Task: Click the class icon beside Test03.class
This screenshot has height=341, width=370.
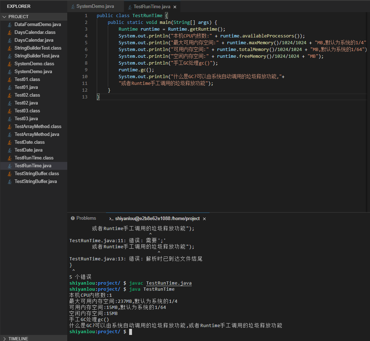Action: coord(10,111)
